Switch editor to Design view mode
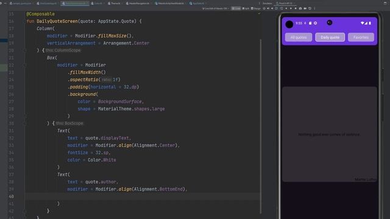This screenshot has width=390, height=219. point(256,9)
